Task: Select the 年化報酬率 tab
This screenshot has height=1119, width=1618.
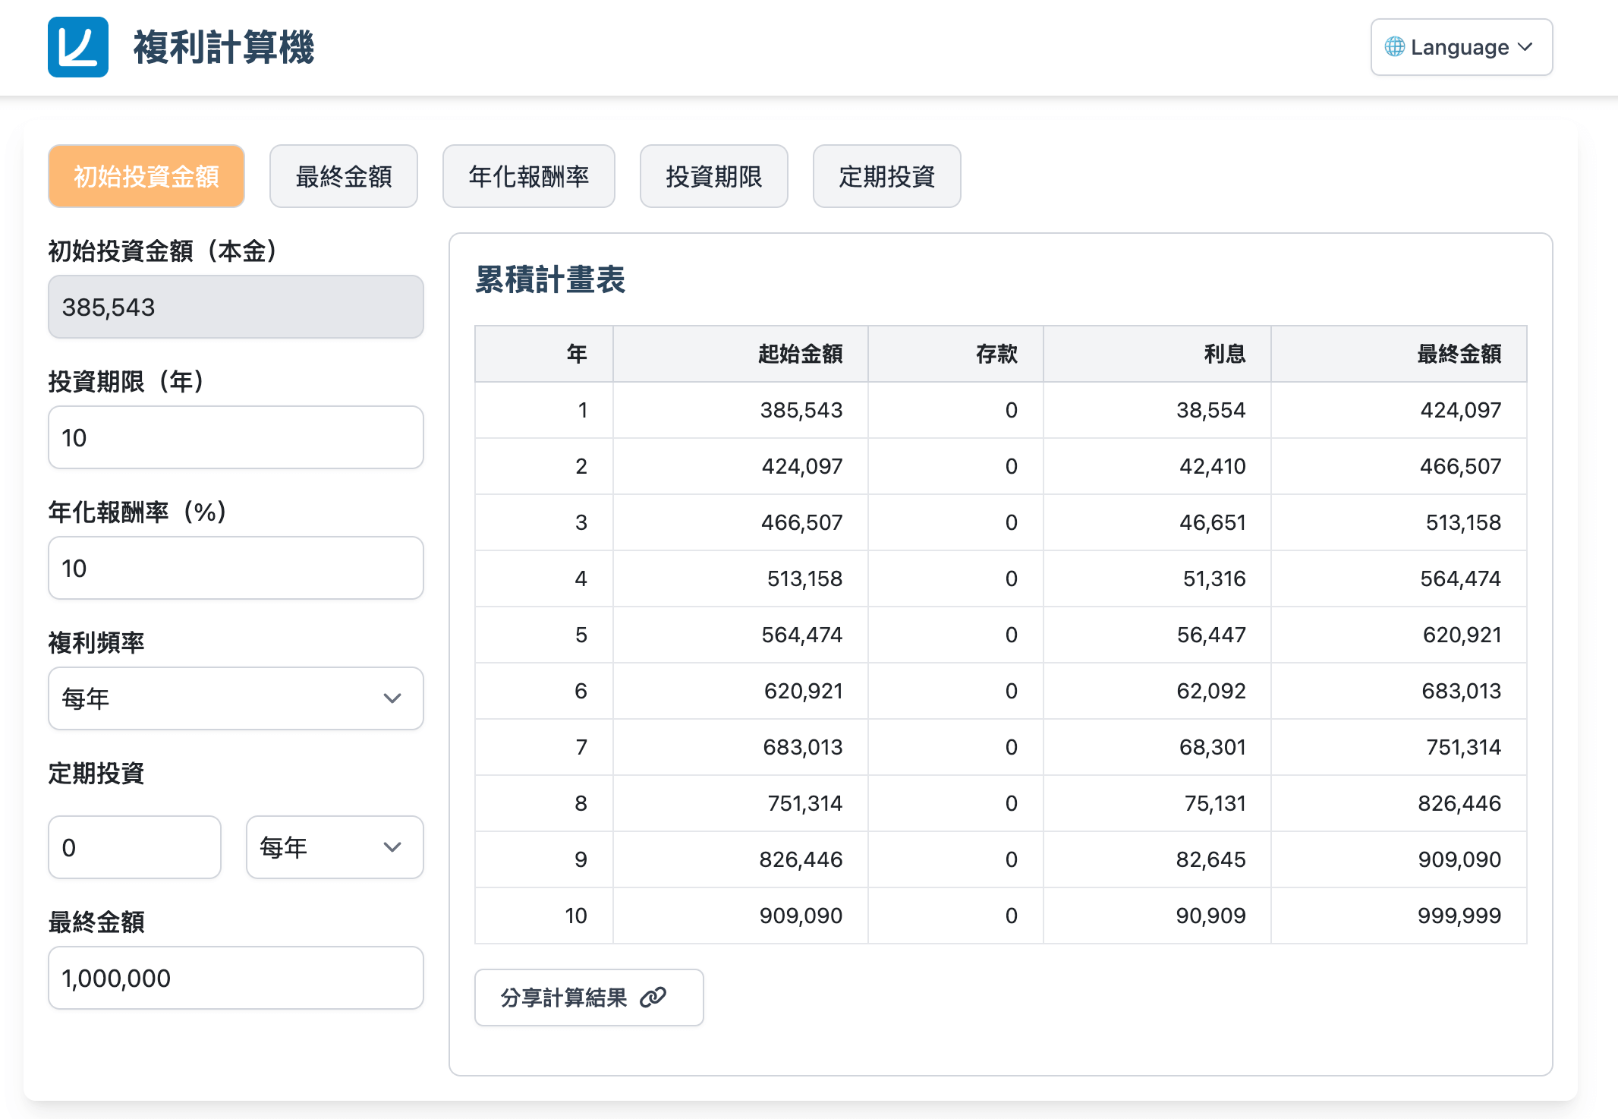Action: [x=528, y=176]
